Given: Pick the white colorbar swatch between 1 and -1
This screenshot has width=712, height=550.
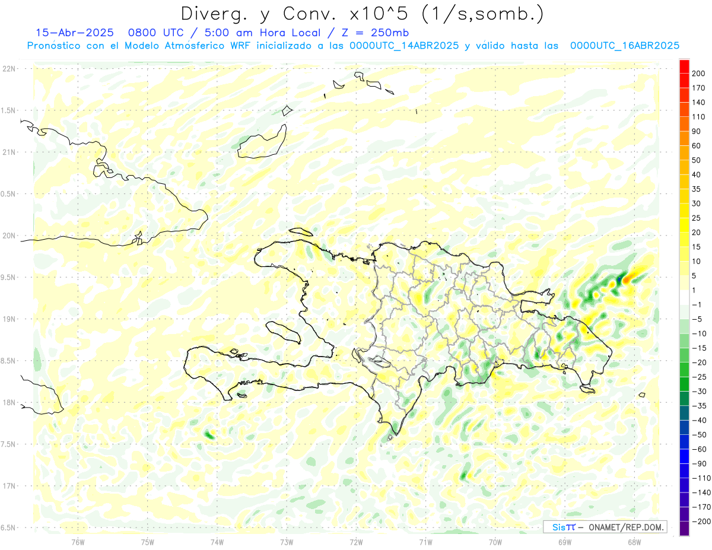Looking at the screenshot, I should point(684,298).
